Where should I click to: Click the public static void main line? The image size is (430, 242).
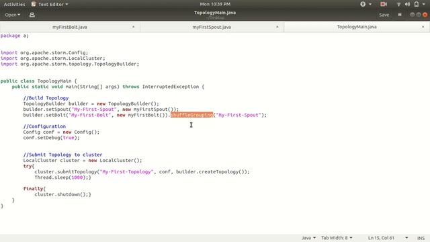pyautogui.click(x=108, y=87)
